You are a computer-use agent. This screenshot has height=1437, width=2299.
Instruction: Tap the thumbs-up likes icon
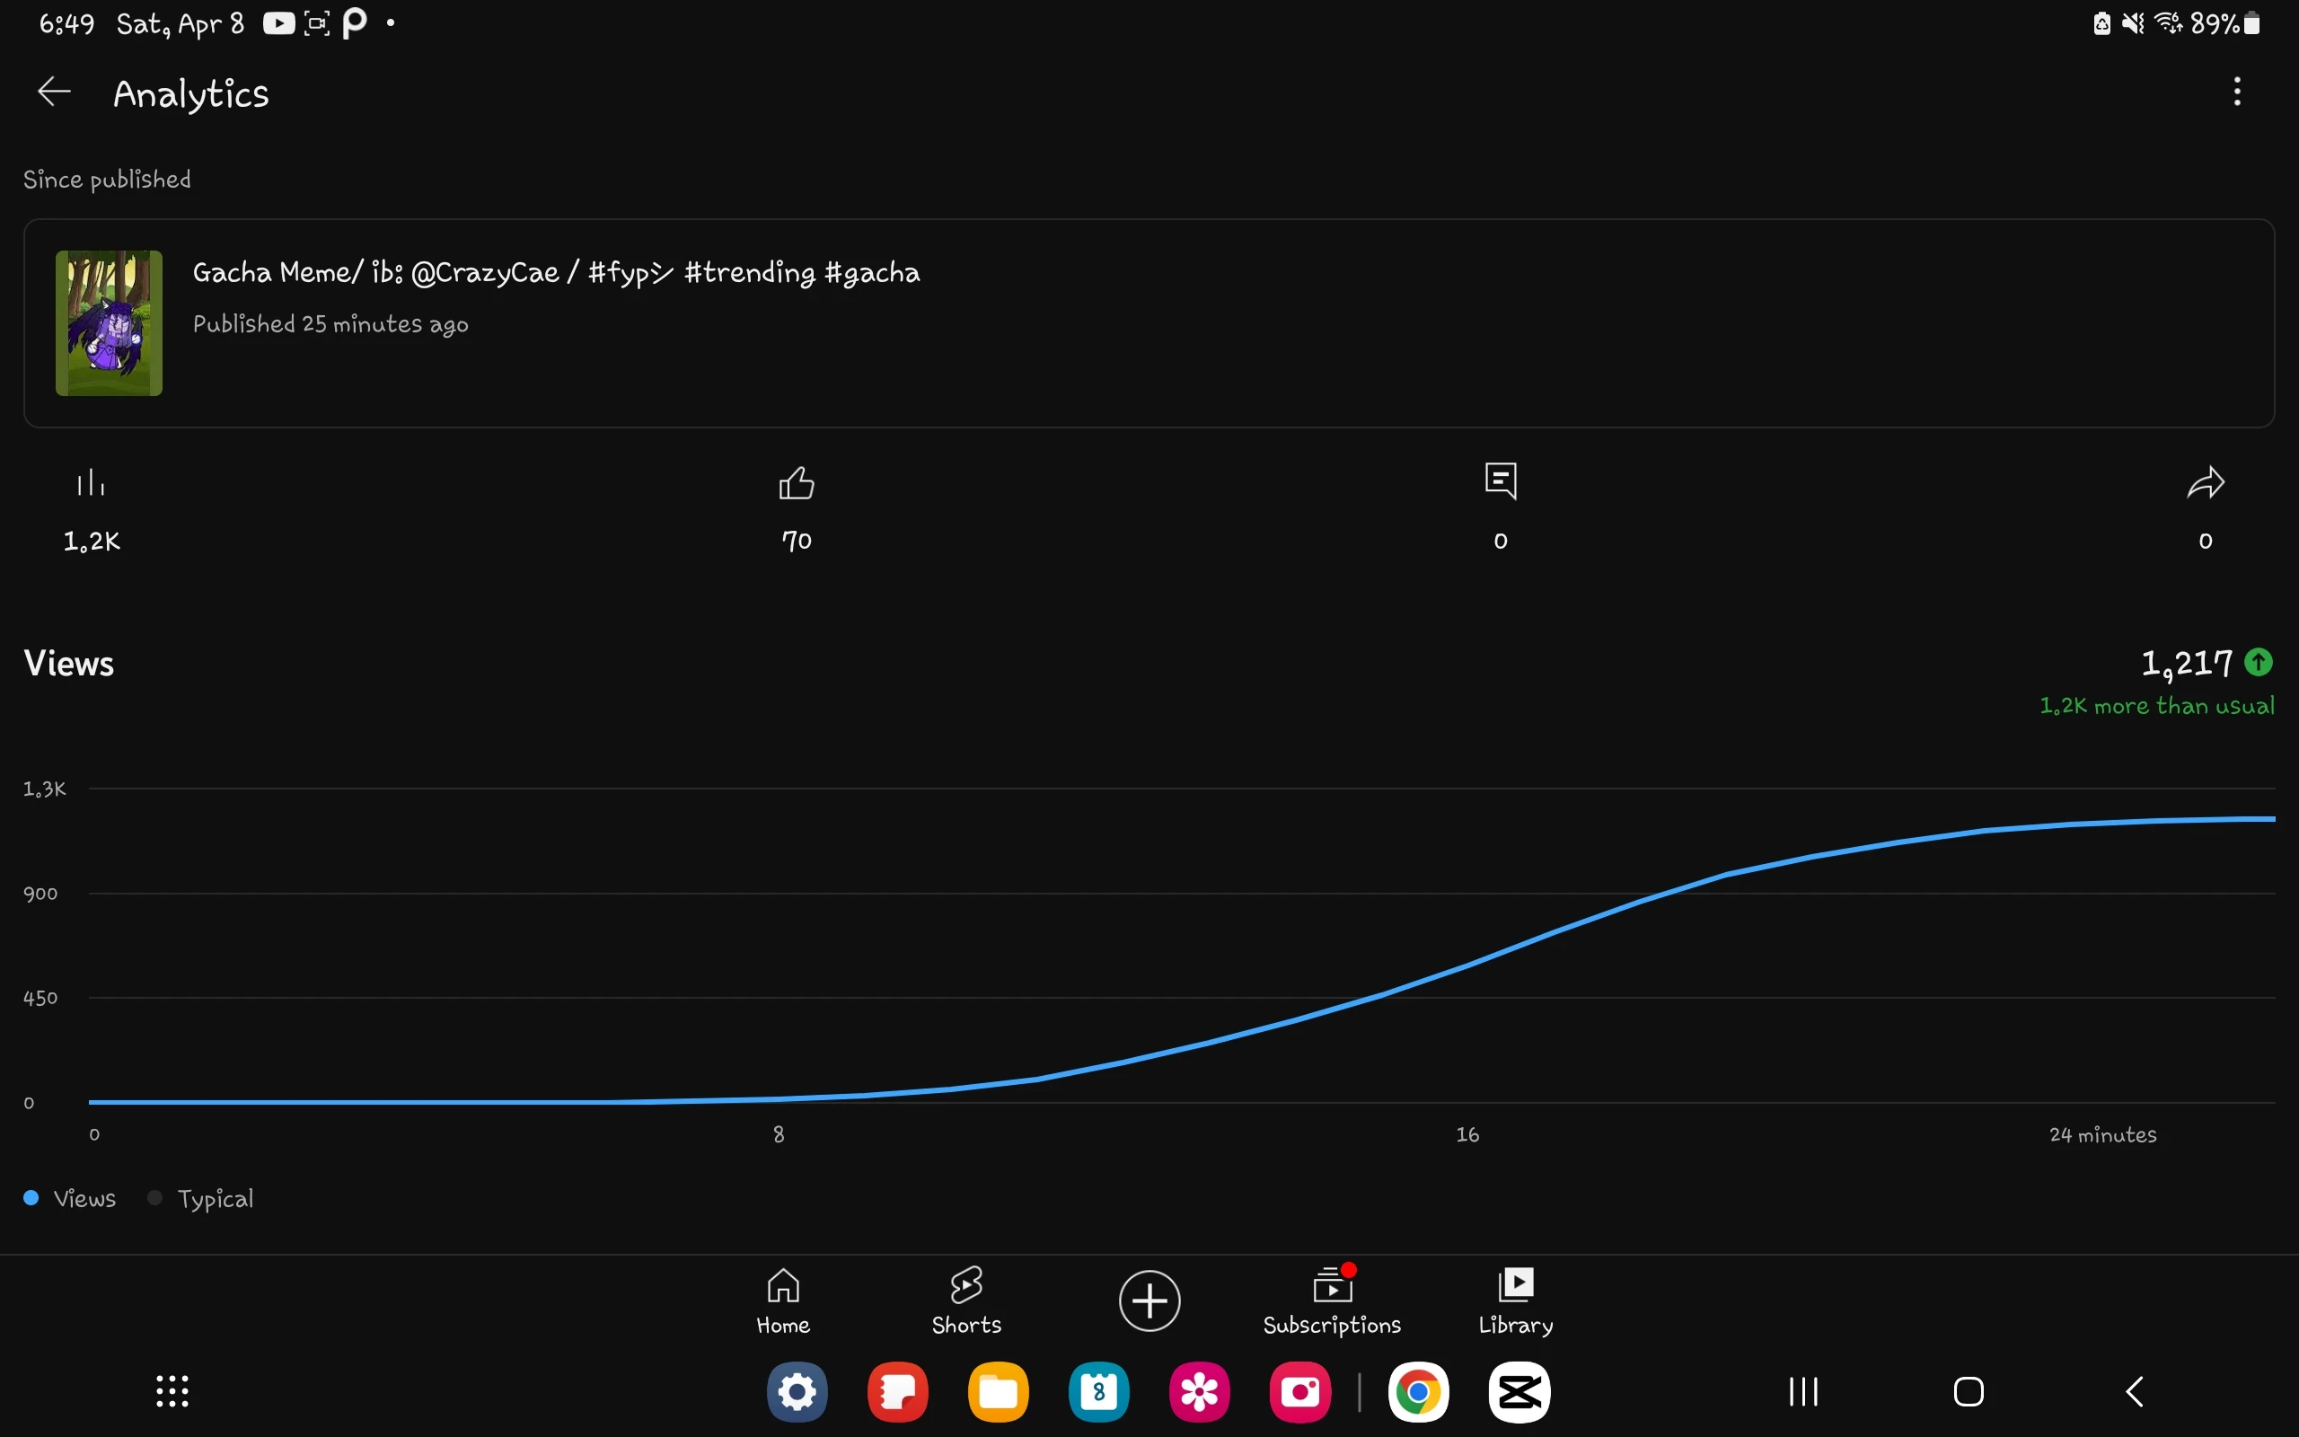coord(796,484)
